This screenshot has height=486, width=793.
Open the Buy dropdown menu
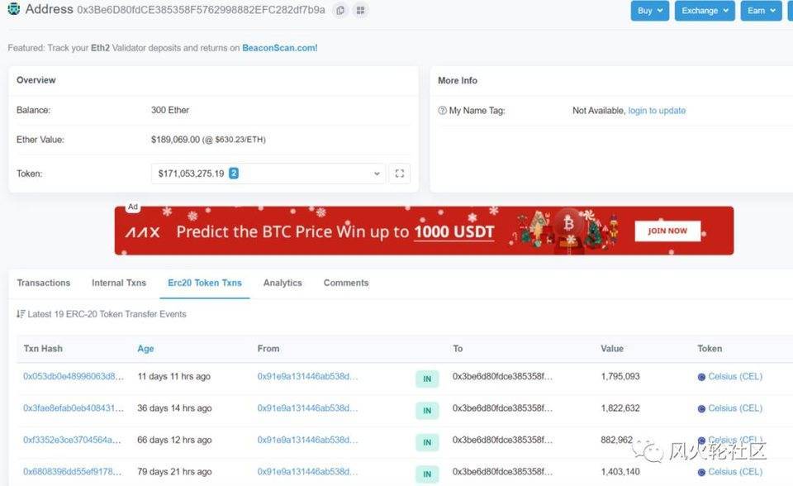point(650,11)
